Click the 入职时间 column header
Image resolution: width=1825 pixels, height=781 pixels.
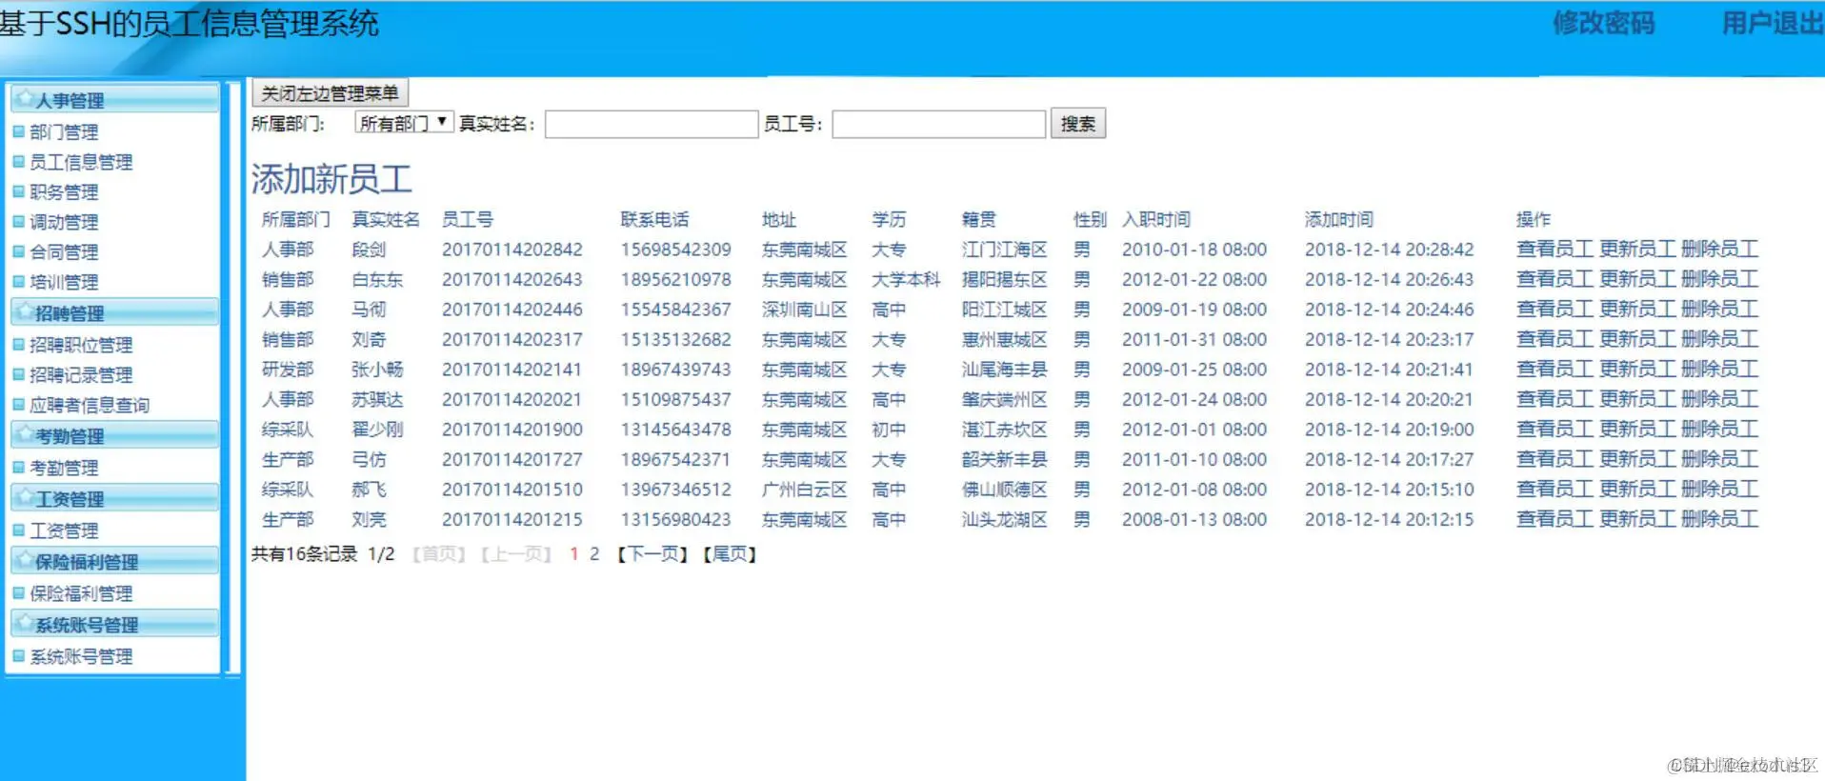coord(1156,220)
